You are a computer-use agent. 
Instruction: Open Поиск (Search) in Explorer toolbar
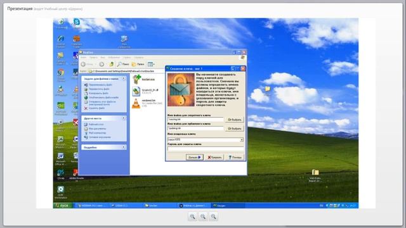click(x=123, y=64)
